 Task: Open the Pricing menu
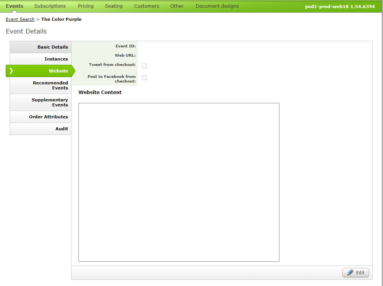(86, 6)
